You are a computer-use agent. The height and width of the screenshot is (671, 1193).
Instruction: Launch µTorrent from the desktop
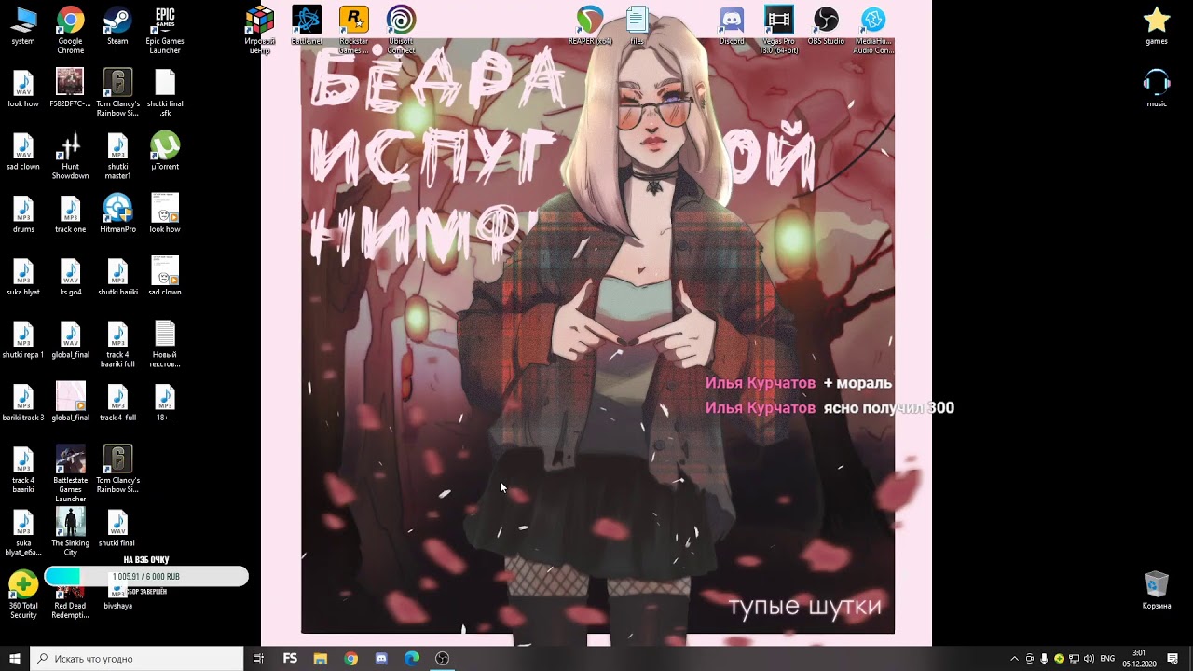click(165, 151)
